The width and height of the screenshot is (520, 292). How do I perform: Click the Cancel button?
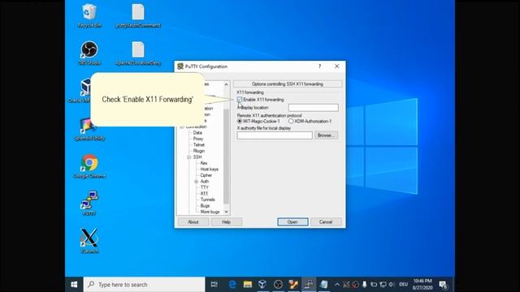click(326, 221)
